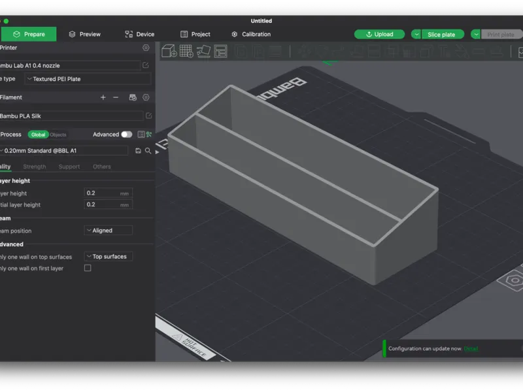Add a new plate with grid icon
523x392 pixels.
point(186,51)
